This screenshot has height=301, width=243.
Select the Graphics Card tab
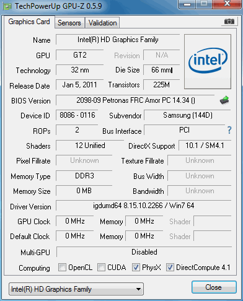point(29,22)
